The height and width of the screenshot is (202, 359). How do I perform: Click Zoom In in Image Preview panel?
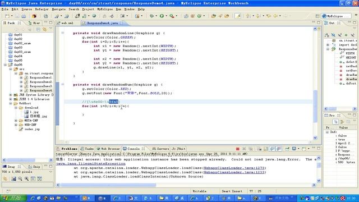(x=26, y=178)
